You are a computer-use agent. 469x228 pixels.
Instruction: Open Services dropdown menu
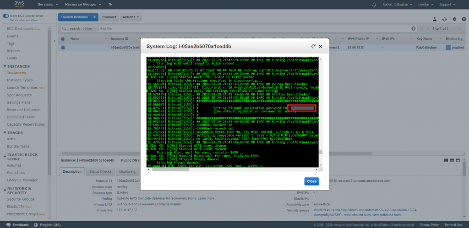click(x=48, y=5)
